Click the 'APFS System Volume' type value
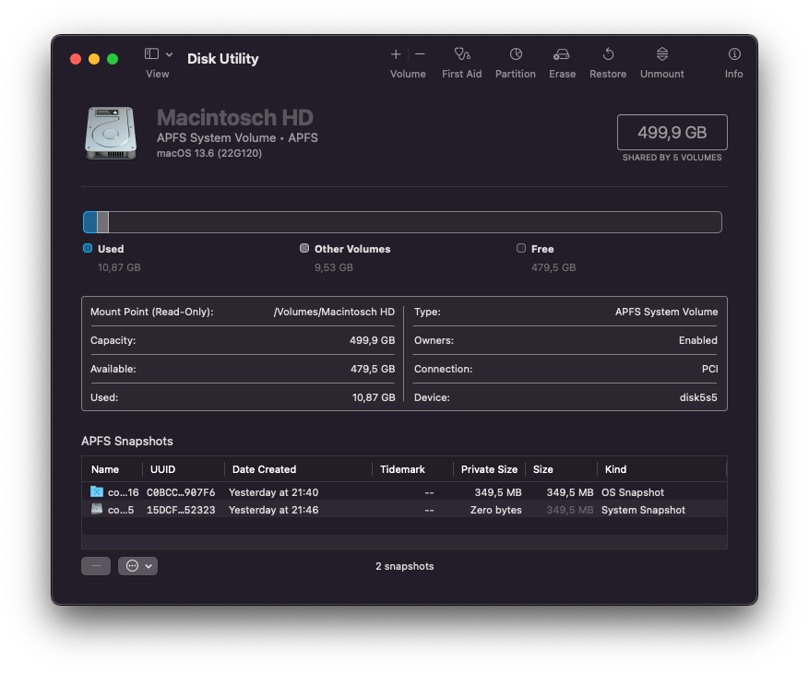Screen dimensions: 809x673 tap(666, 312)
